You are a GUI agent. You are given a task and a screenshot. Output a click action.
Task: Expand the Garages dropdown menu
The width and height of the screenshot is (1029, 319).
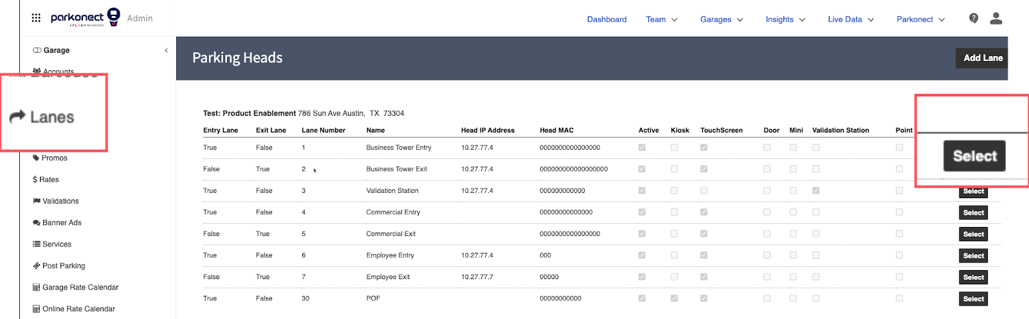(x=722, y=19)
